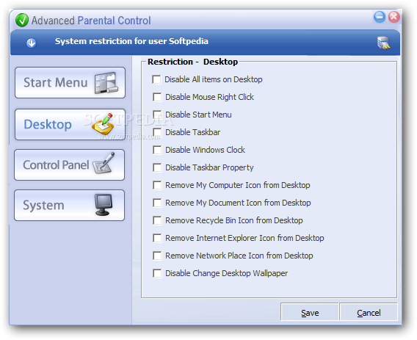This screenshot has width=417, height=340.
Task: Check Disable Change Desktop Wallpaper
Action: [157, 273]
